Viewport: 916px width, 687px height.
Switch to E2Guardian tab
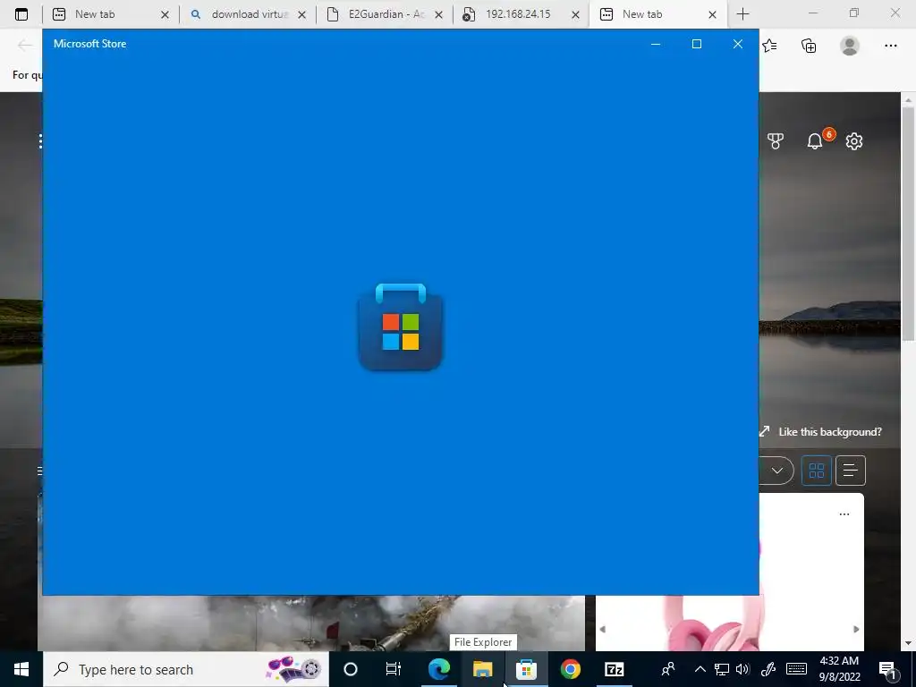385,14
